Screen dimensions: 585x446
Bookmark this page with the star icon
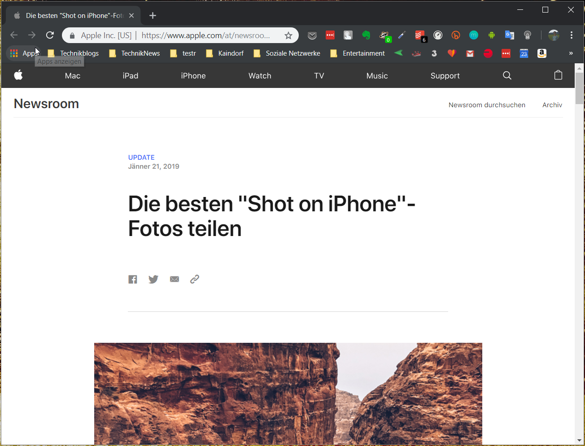288,35
